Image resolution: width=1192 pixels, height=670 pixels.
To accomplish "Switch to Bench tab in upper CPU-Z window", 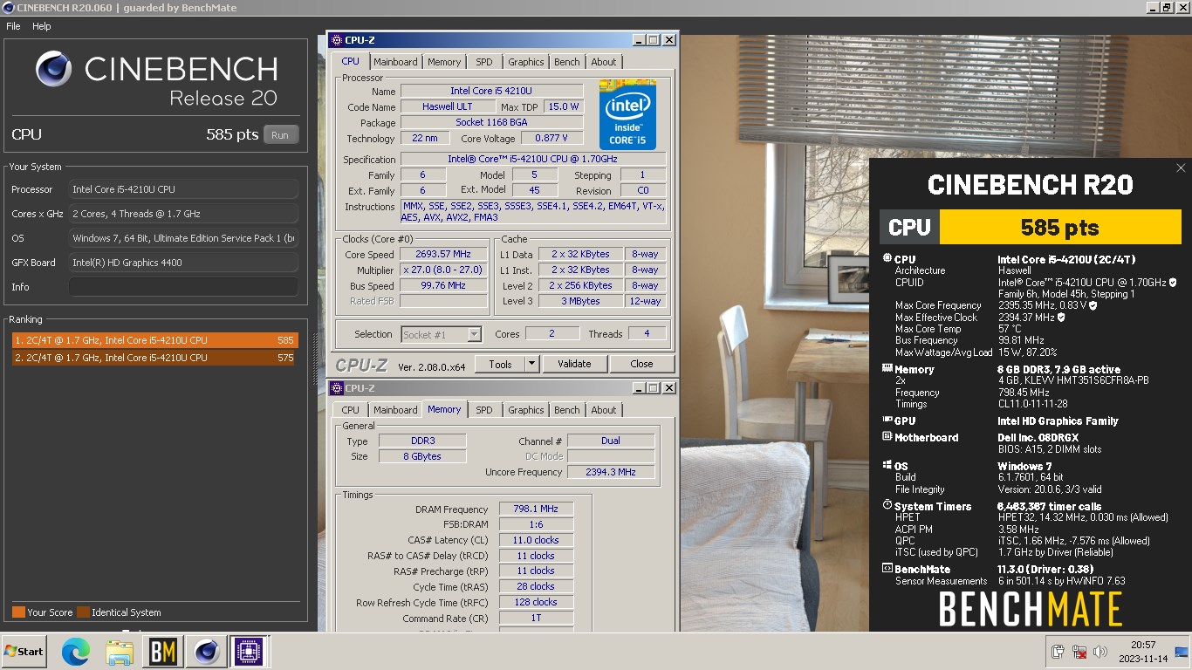I will (x=567, y=62).
